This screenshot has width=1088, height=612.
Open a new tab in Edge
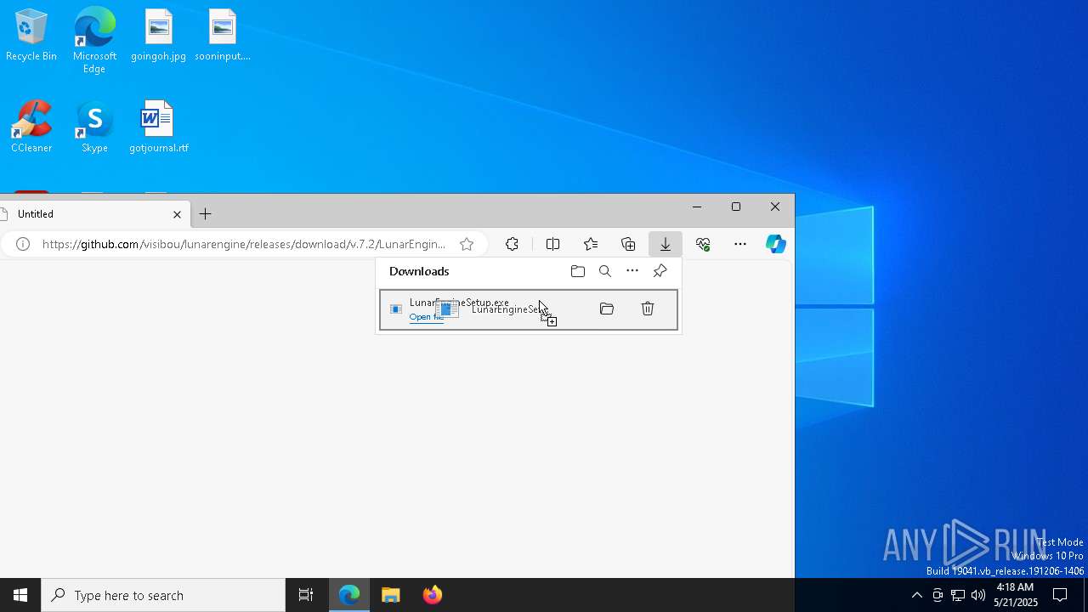click(x=205, y=214)
